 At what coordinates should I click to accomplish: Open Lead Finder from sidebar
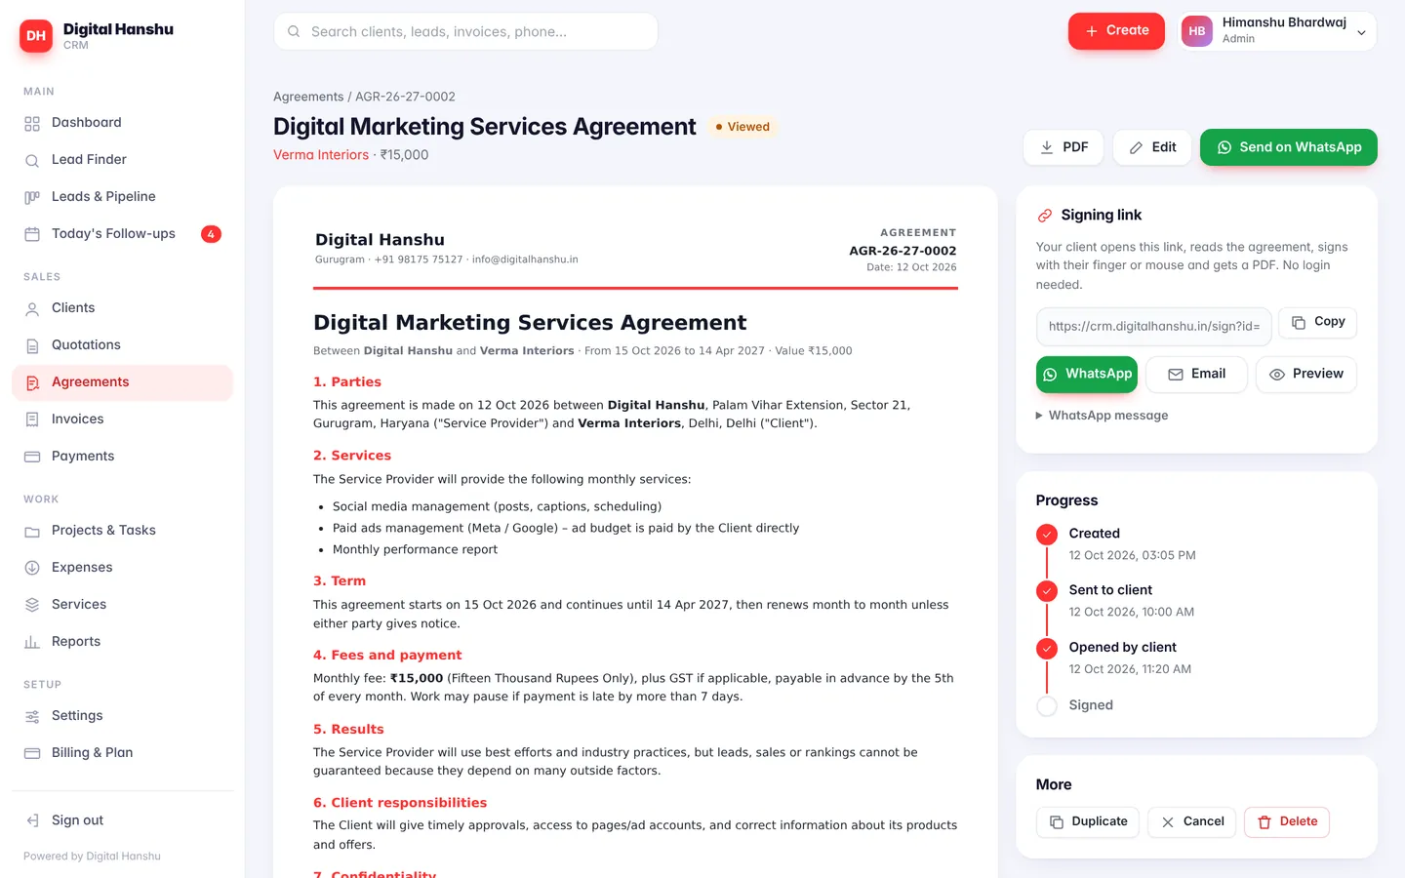pos(123,160)
